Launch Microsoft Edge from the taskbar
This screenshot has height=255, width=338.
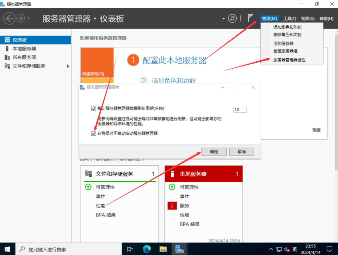tap(147, 249)
